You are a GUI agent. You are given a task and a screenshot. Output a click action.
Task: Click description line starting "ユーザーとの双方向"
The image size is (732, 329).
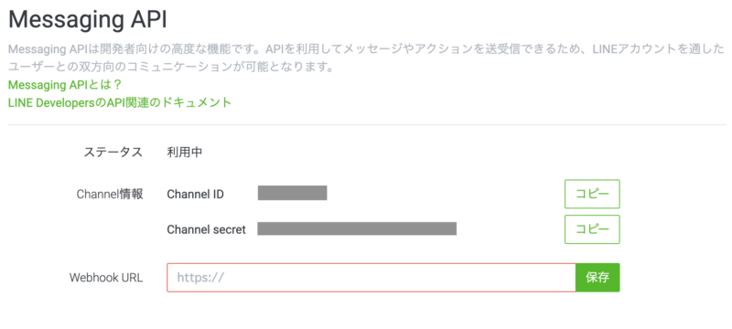(x=170, y=67)
